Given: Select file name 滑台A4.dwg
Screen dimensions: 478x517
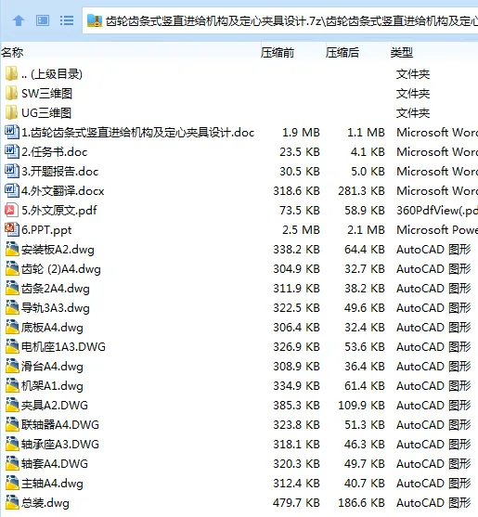Looking at the screenshot, I should tap(52, 367).
